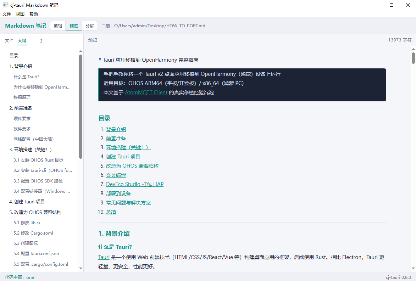This screenshot has height=281, width=416.
Task: Select outline item 5.4 配置 tauri.conf.json
Action: [36, 254]
